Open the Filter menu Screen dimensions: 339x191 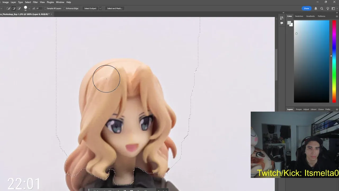click(35, 2)
